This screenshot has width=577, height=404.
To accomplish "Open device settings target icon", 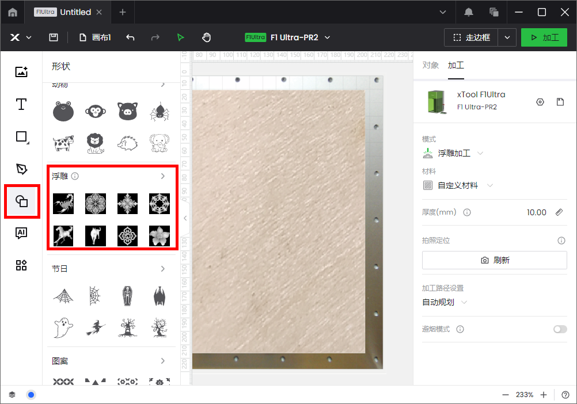I will point(540,102).
